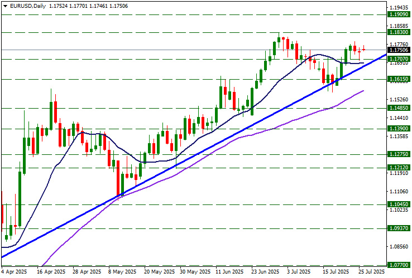This screenshot has width=412, height=278.
Task: Click the 23 Jun 2025 date label
Action: click(266, 272)
